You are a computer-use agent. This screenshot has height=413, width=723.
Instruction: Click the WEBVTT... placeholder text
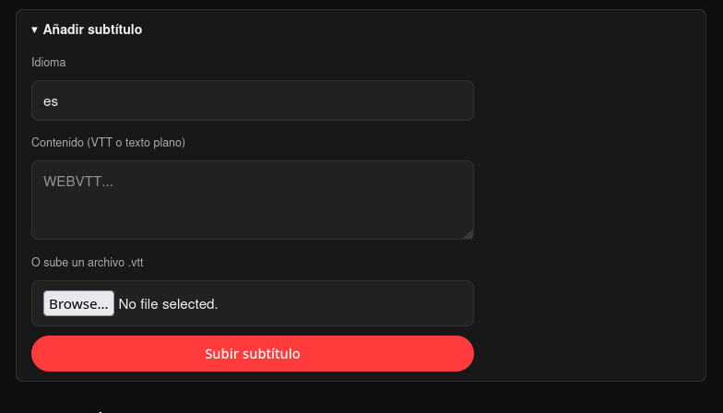tap(77, 182)
